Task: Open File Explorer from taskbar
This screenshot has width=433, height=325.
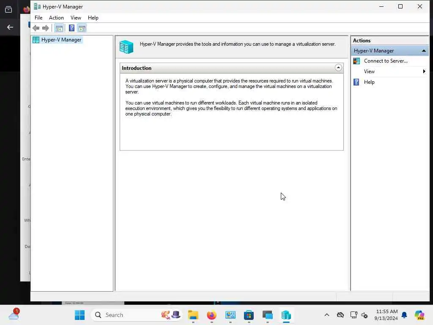Action: pyautogui.click(x=193, y=315)
